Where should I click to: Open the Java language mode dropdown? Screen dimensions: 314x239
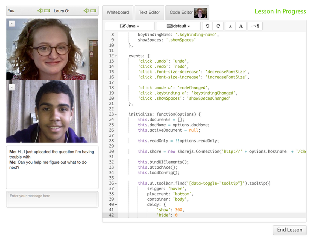pyautogui.click(x=130, y=26)
